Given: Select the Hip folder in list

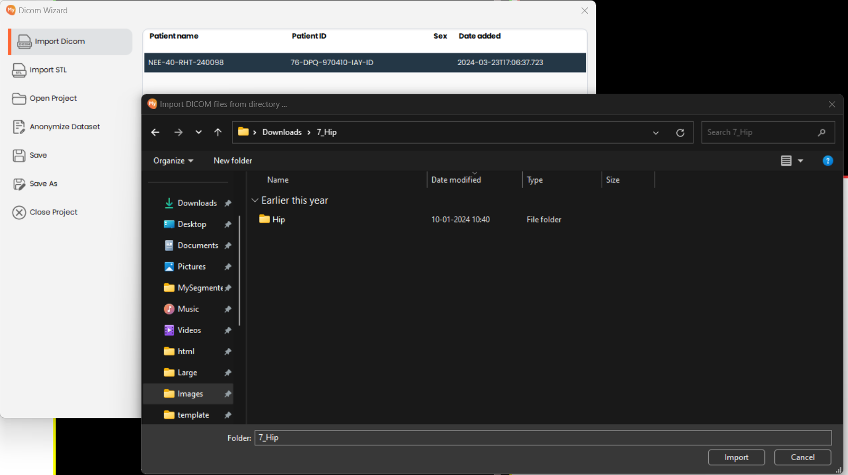Looking at the screenshot, I should pos(278,220).
